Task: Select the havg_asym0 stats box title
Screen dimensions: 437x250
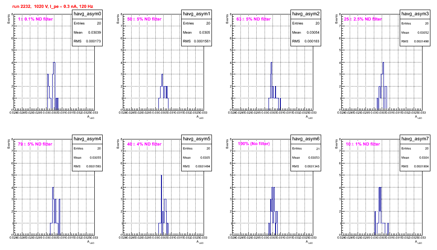Action: pos(87,14)
